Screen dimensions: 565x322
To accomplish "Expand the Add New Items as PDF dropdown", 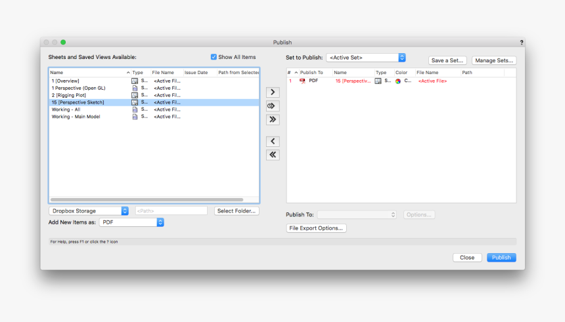I will [x=131, y=222].
